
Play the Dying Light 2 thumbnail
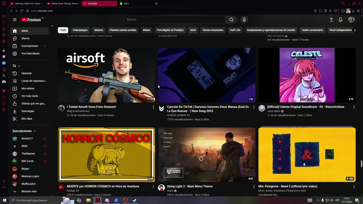pyautogui.click(x=207, y=154)
